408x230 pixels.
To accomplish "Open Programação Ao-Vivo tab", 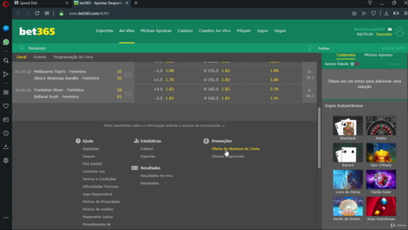I will [73, 57].
